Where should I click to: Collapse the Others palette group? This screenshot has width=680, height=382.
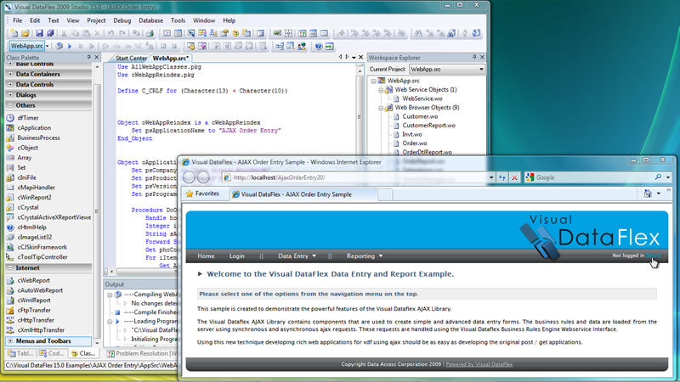point(10,105)
